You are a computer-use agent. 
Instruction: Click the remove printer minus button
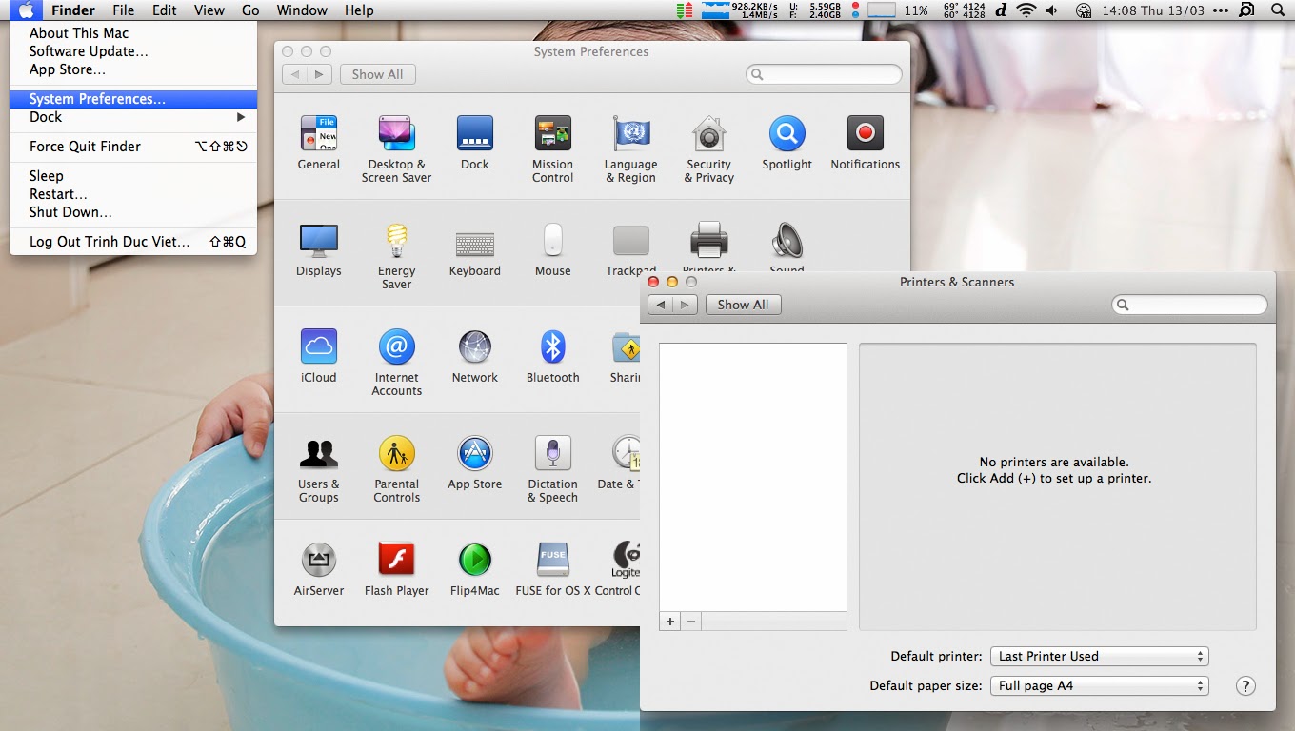pyautogui.click(x=691, y=622)
